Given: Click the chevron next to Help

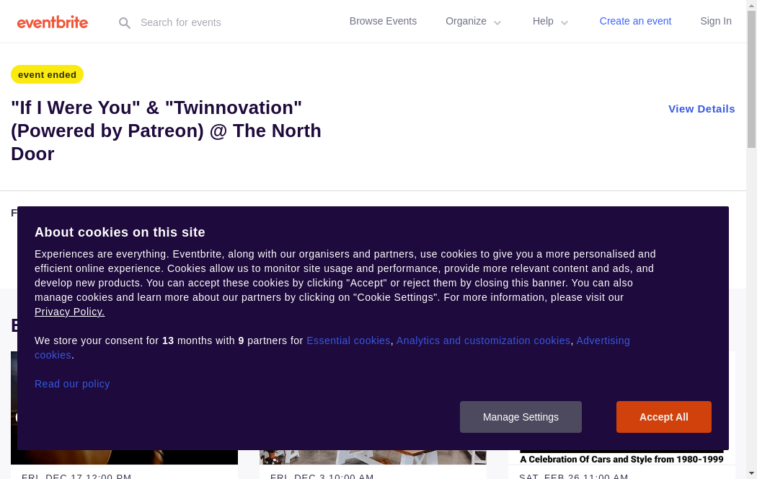Looking at the screenshot, I should [x=565, y=22].
